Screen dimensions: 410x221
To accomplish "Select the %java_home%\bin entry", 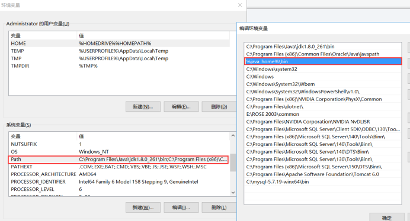I will 323,61.
